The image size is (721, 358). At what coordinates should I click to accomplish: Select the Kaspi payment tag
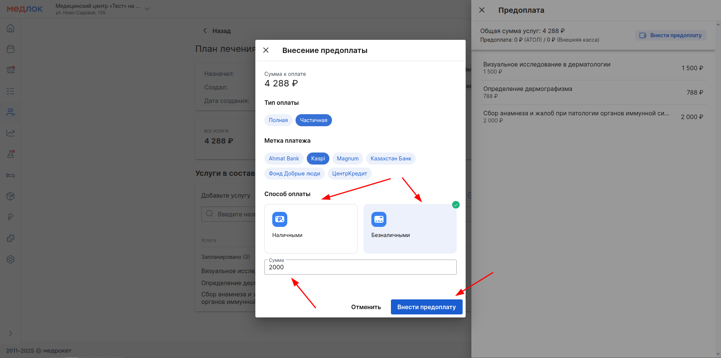point(318,159)
